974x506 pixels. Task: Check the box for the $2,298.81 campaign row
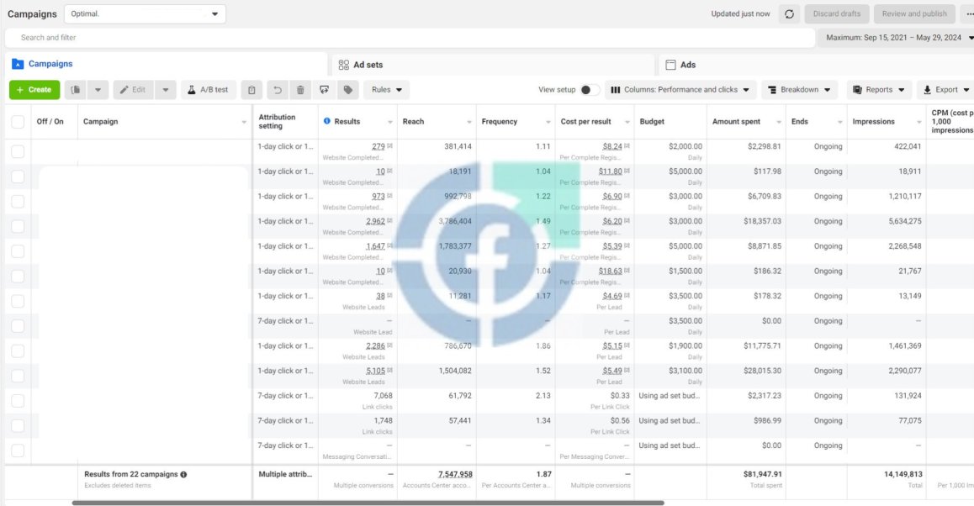[18, 151]
